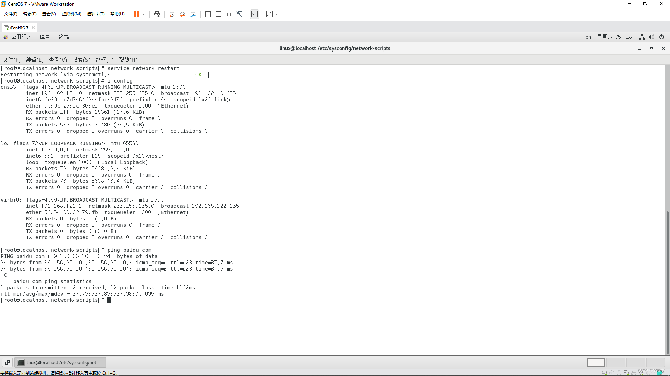This screenshot has width=670, height=376.
Task: Take a snapshot of this virtual machine
Action: click(x=172, y=14)
